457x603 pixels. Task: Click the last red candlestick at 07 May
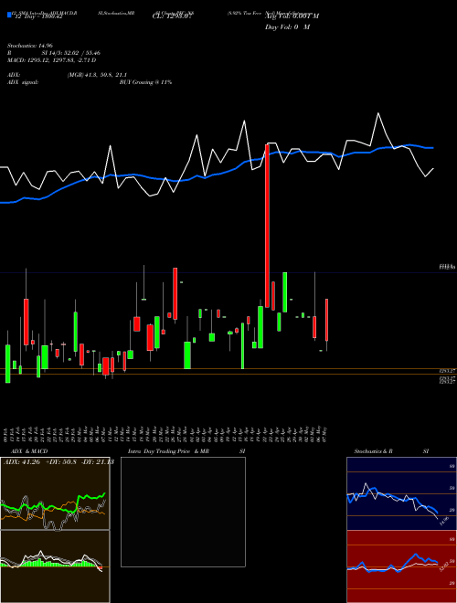(326, 320)
